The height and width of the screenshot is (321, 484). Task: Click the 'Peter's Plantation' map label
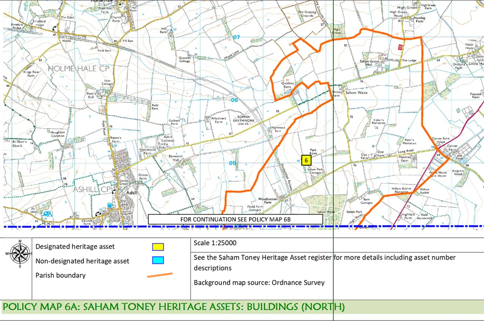point(409,141)
